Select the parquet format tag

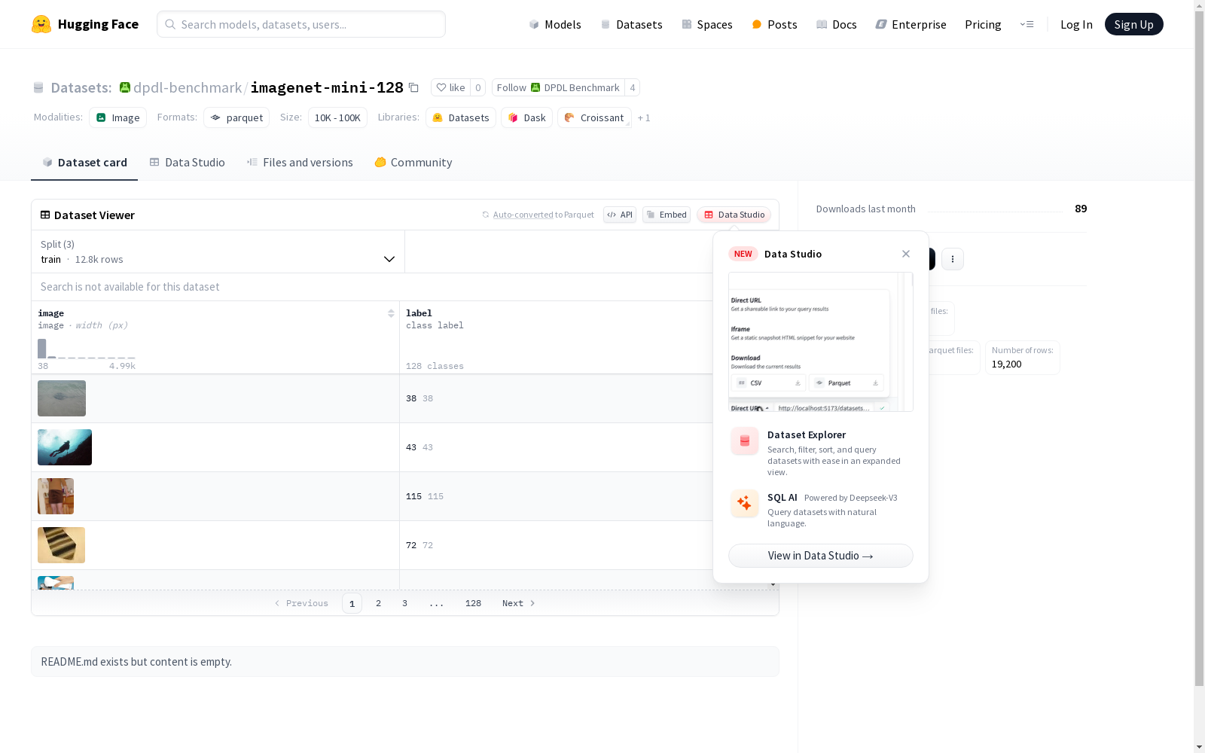point(236,117)
